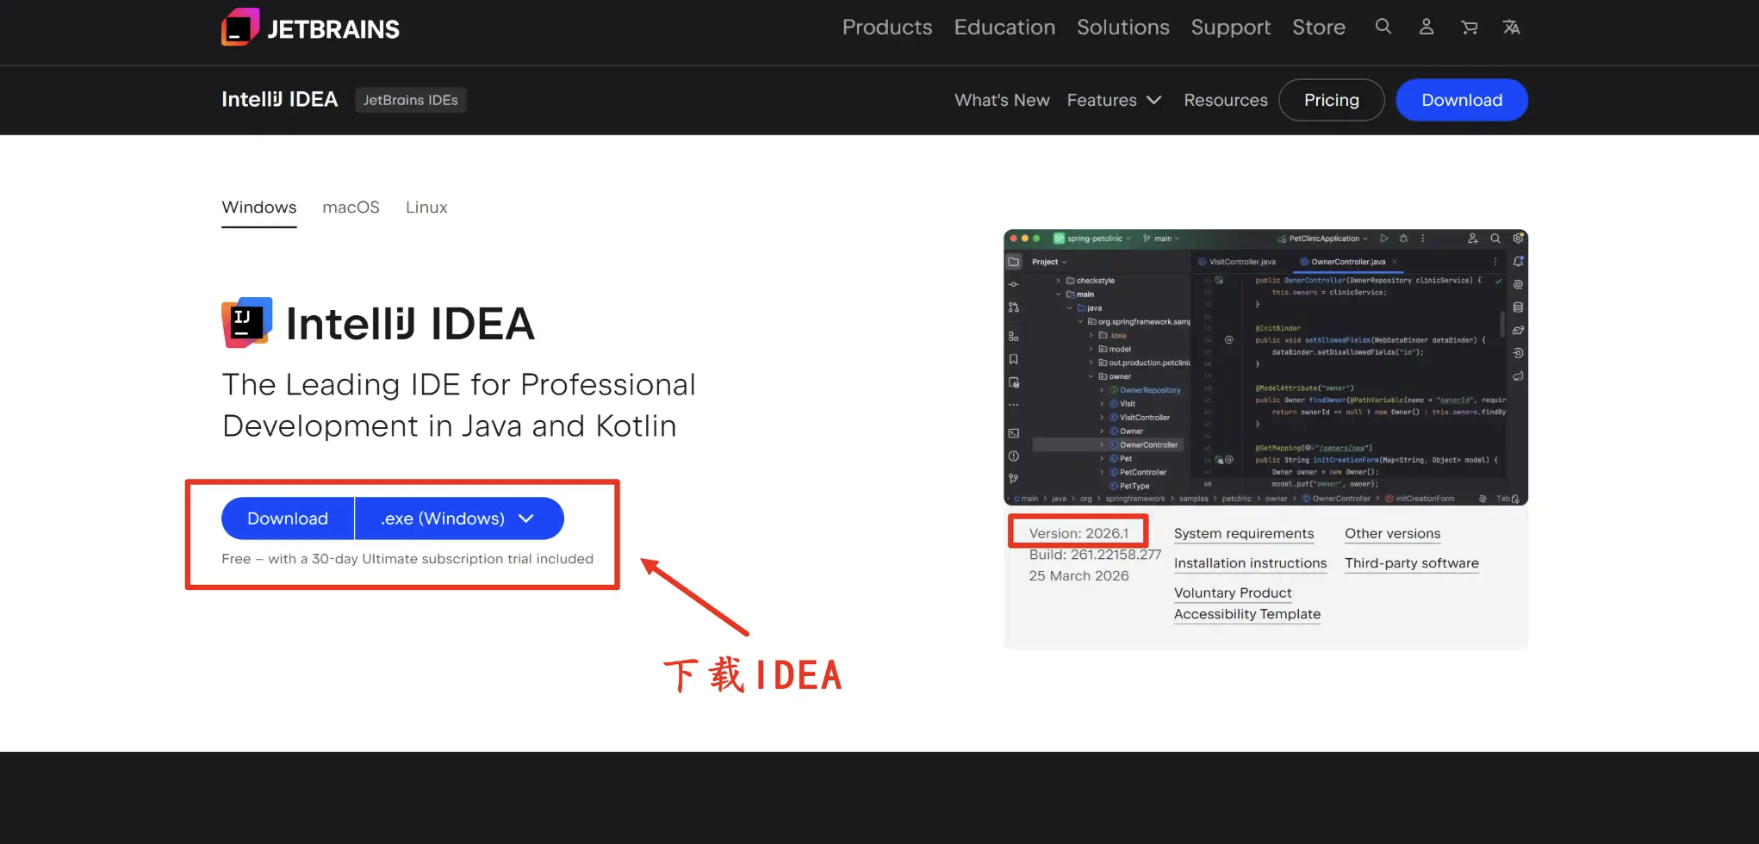Click the header Download button
This screenshot has width=1759, height=844.
pos(1462,100)
